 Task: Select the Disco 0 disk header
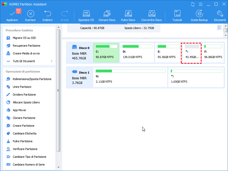80,53
